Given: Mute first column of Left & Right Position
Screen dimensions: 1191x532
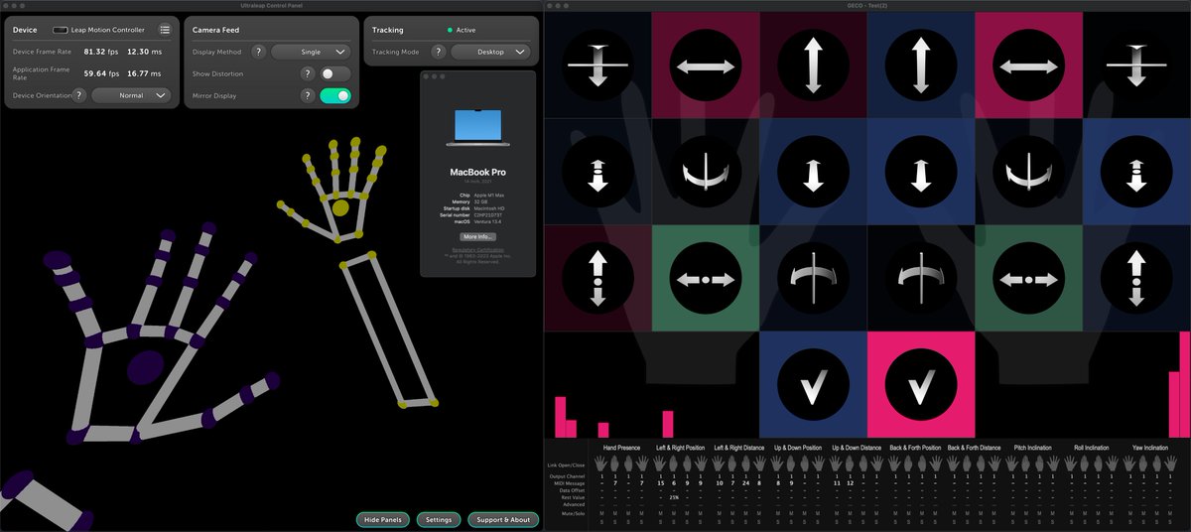Looking at the screenshot, I should click(660, 513).
